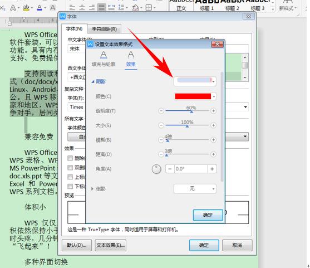Apply the font color A tool
310x268 pixels.
tap(40, 8)
